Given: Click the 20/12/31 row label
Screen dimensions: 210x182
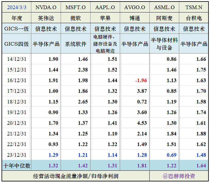Looking at the screenshot, I should point(16,123).
